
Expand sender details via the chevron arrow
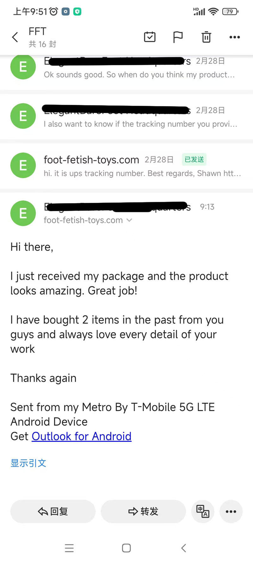pyautogui.click(x=129, y=220)
